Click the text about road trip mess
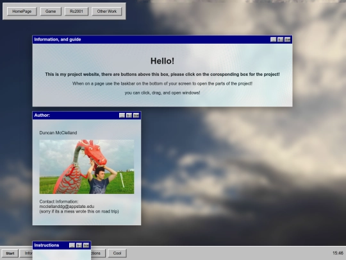 pos(79,211)
